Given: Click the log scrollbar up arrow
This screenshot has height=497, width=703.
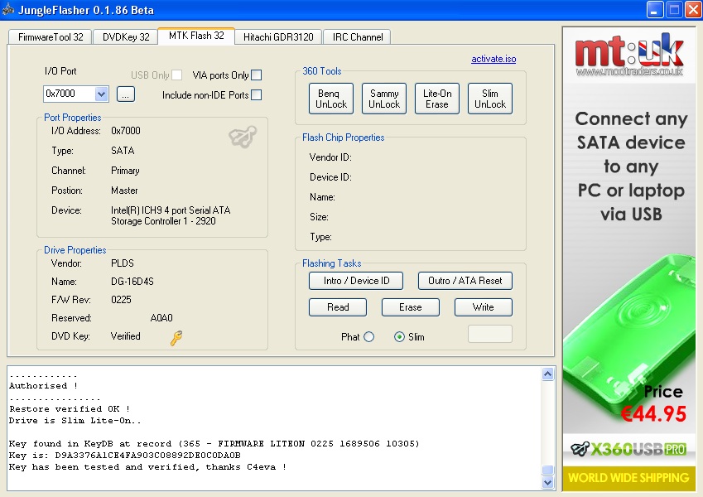Looking at the screenshot, I should coord(547,374).
